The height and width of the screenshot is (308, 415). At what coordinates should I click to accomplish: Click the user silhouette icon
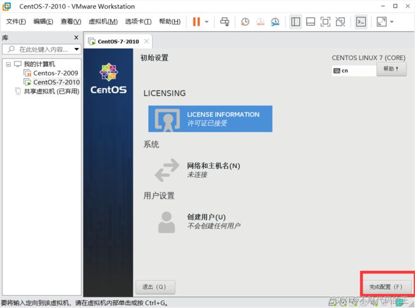(167, 222)
